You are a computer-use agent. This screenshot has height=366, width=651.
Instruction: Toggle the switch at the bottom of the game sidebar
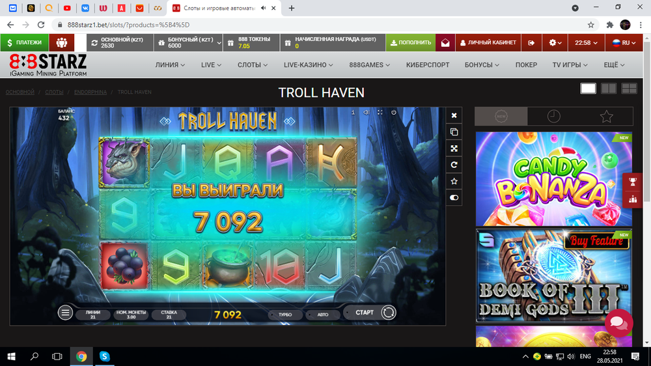(x=454, y=198)
